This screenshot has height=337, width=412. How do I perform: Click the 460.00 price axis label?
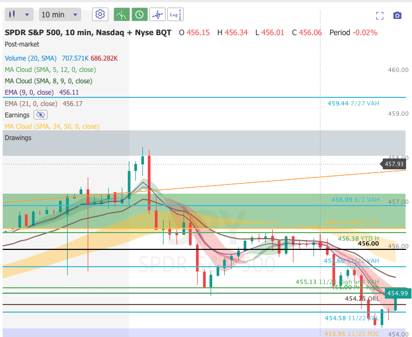pyautogui.click(x=398, y=70)
